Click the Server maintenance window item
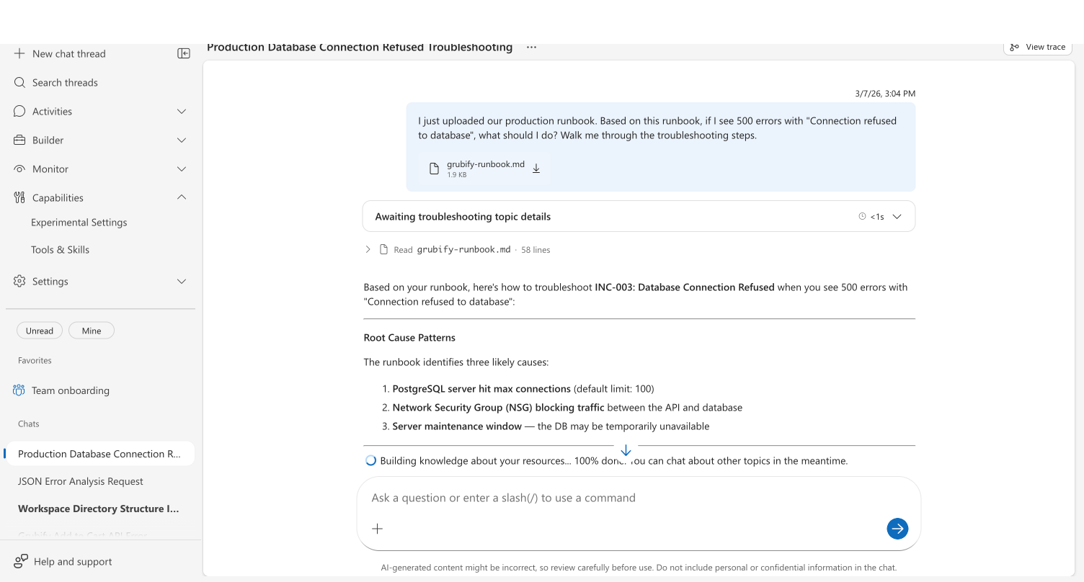The height and width of the screenshot is (582, 1084). click(457, 426)
